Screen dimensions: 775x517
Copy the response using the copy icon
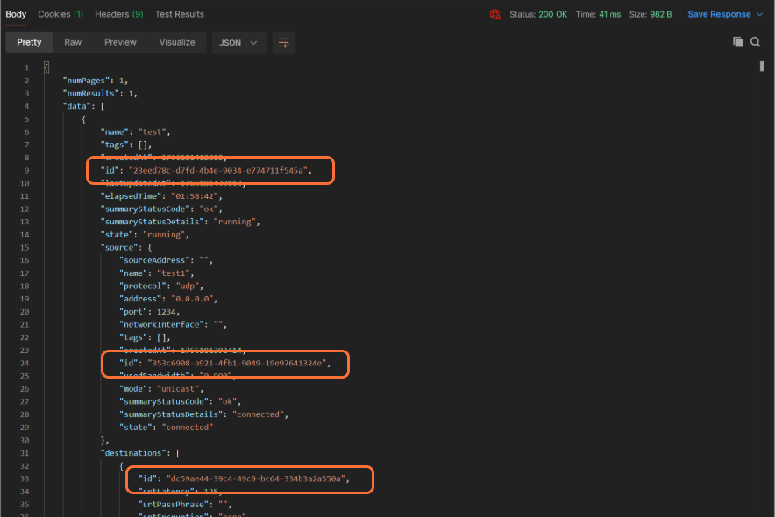[x=737, y=42]
